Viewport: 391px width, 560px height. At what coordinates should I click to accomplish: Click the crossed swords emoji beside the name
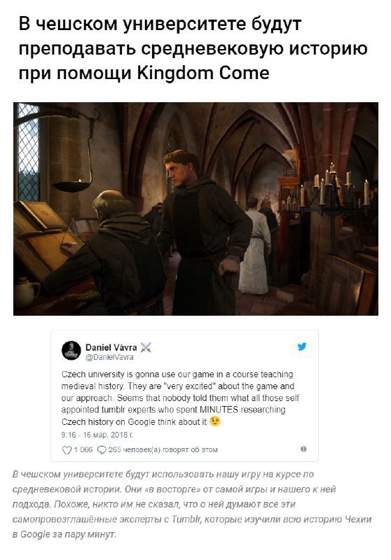pyautogui.click(x=146, y=347)
